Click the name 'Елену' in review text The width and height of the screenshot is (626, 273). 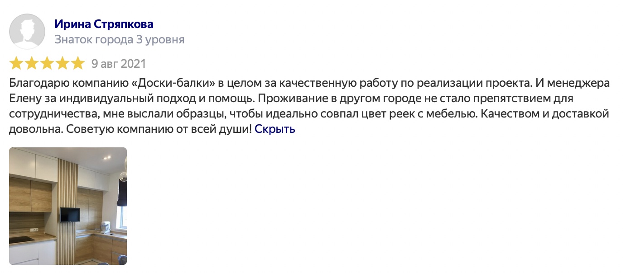[x=23, y=99]
